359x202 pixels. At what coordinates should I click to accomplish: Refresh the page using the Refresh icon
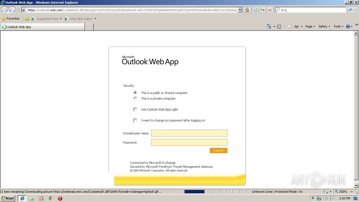pos(263,10)
